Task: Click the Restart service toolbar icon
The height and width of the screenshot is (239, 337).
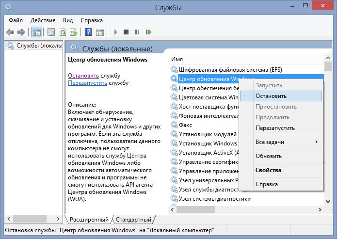Action: click(x=148, y=32)
